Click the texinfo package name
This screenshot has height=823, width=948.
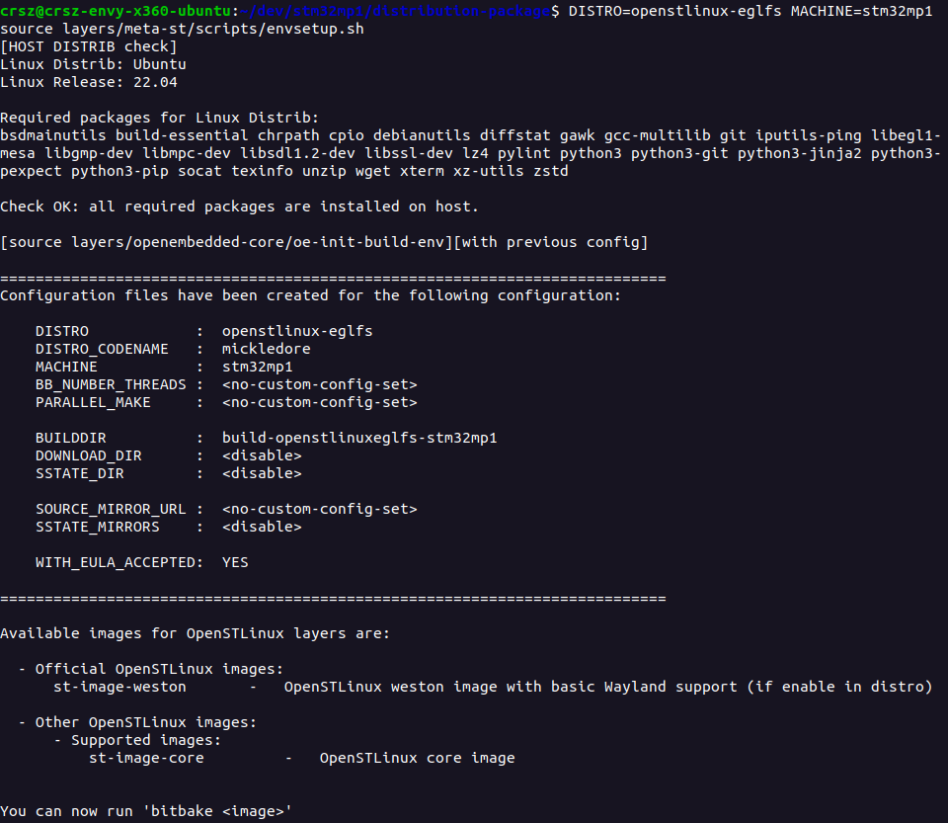tap(262, 171)
